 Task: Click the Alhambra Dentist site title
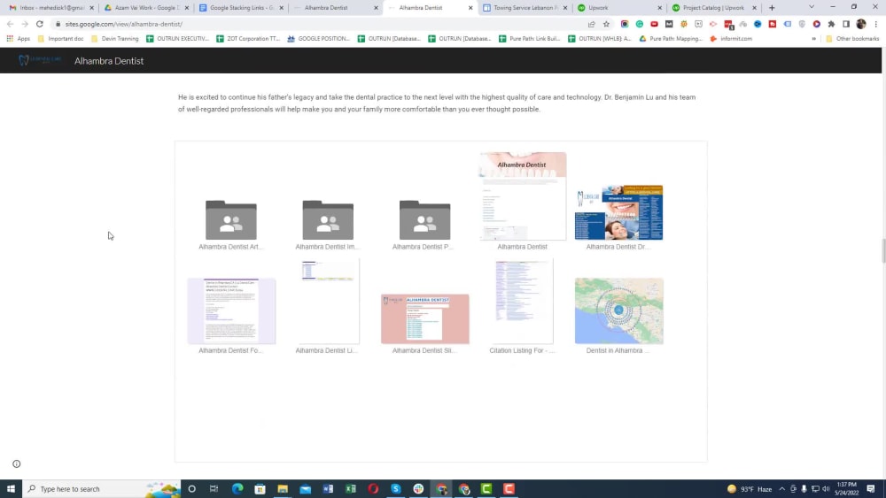109,61
